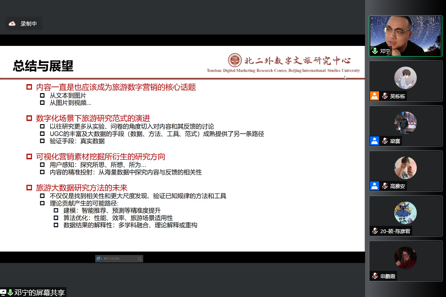Toggle the muted microphone for 吴栋栋
This screenshot has height=297, width=446.
tap(385, 96)
